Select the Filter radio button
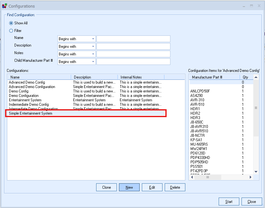Viewport: 265px width, 208px height. (x=11, y=31)
